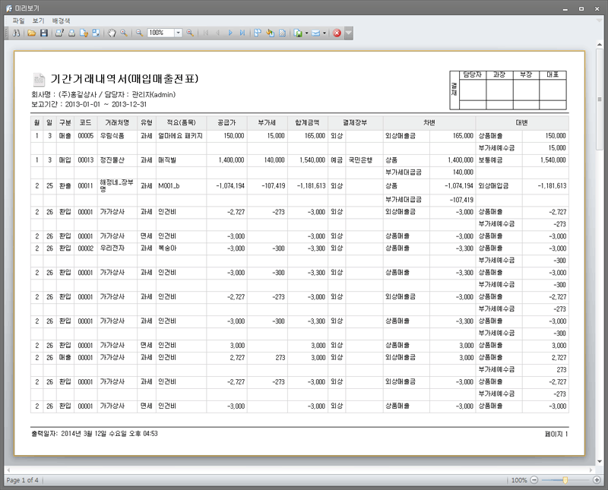Click the zoom slider handle at the bottom
The width and height of the screenshot is (608, 490).
tap(565, 480)
